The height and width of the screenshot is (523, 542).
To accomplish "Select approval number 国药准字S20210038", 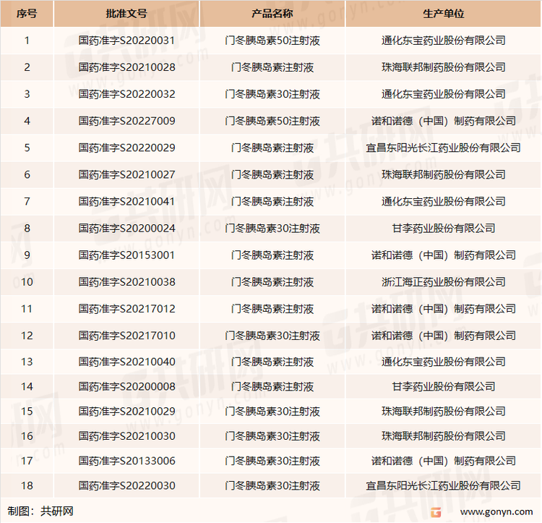I will coord(126,282).
